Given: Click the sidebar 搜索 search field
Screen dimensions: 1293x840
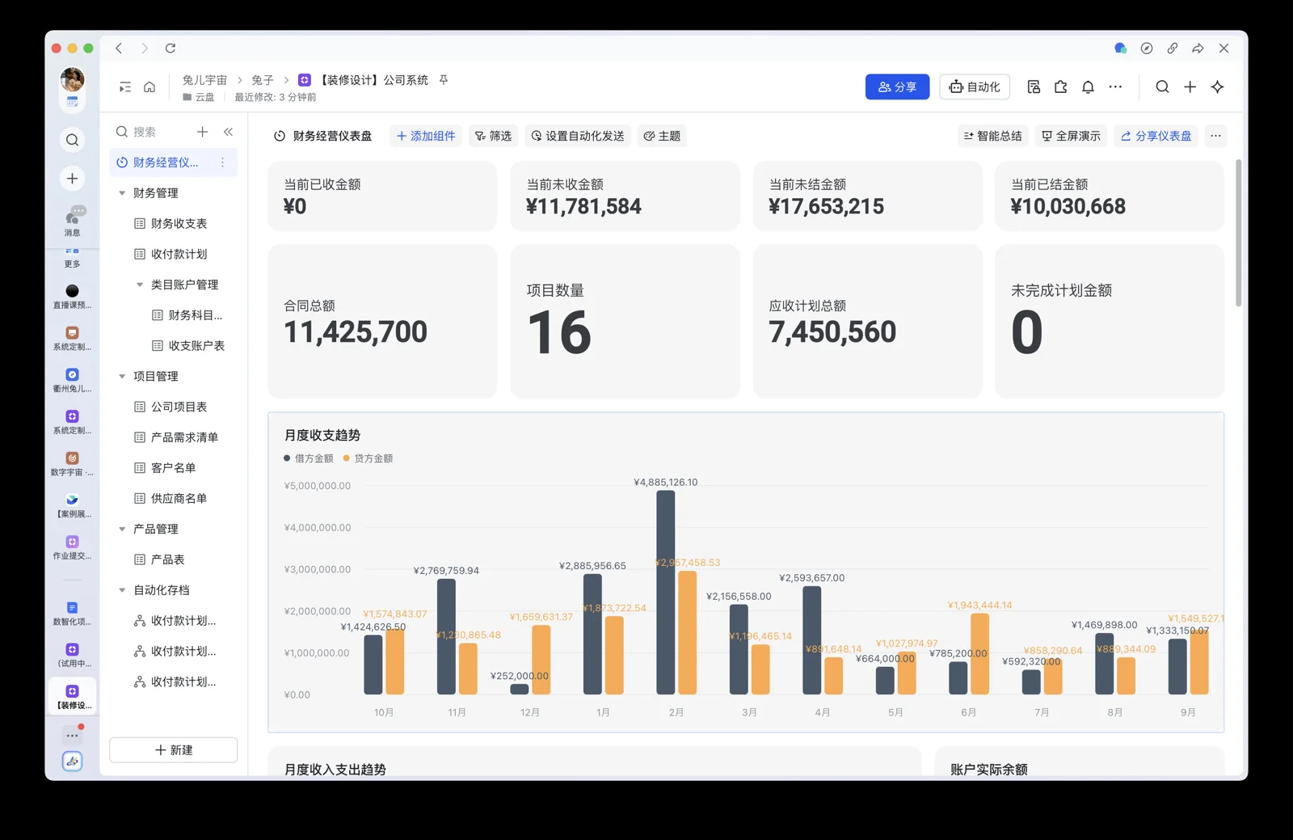Looking at the screenshot, I should (x=150, y=132).
